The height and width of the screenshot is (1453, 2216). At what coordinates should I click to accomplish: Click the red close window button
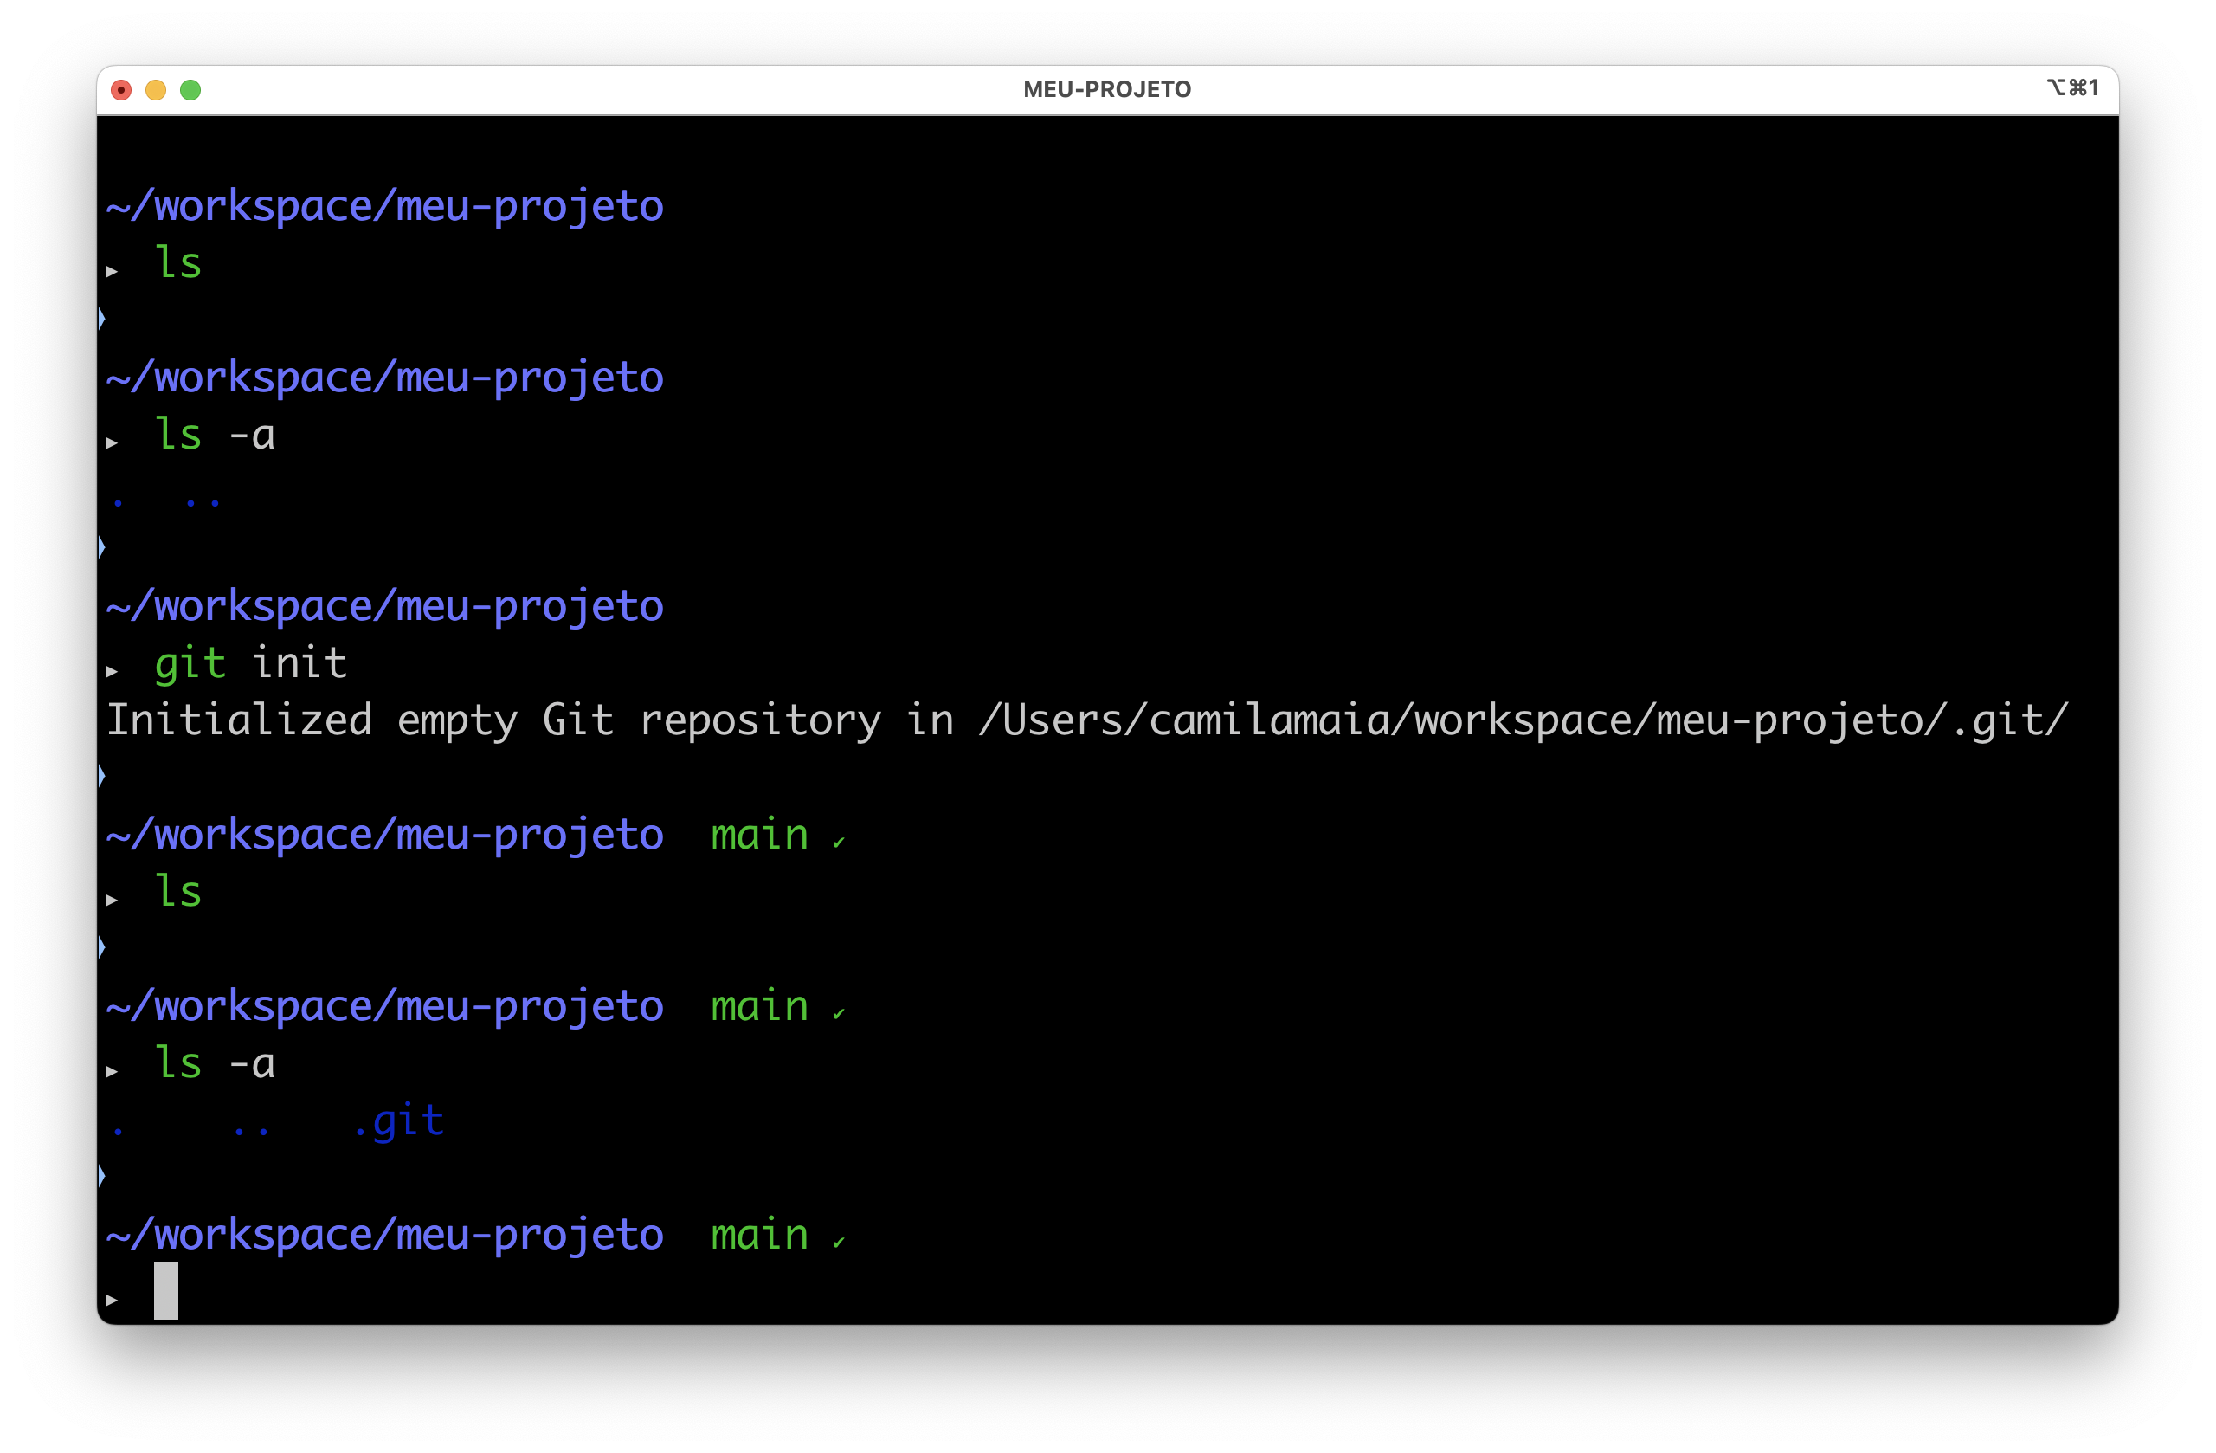point(121,89)
